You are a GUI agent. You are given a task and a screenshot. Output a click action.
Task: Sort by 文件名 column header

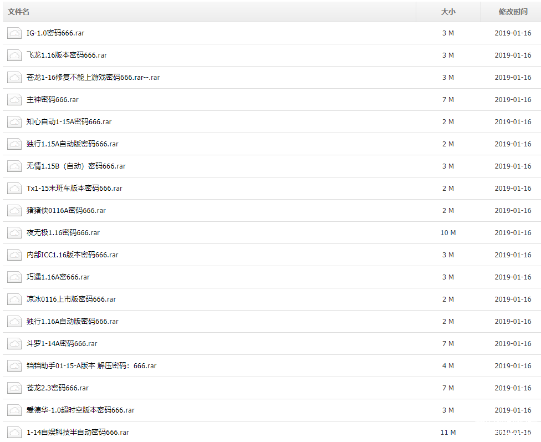[19, 12]
